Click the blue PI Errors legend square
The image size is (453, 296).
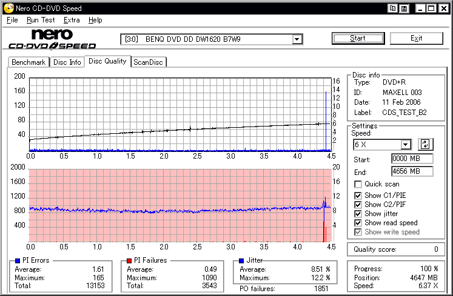tap(18, 261)
